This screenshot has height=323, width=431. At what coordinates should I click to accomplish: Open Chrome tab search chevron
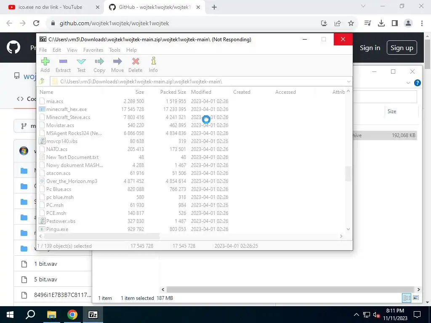point(363,6)
